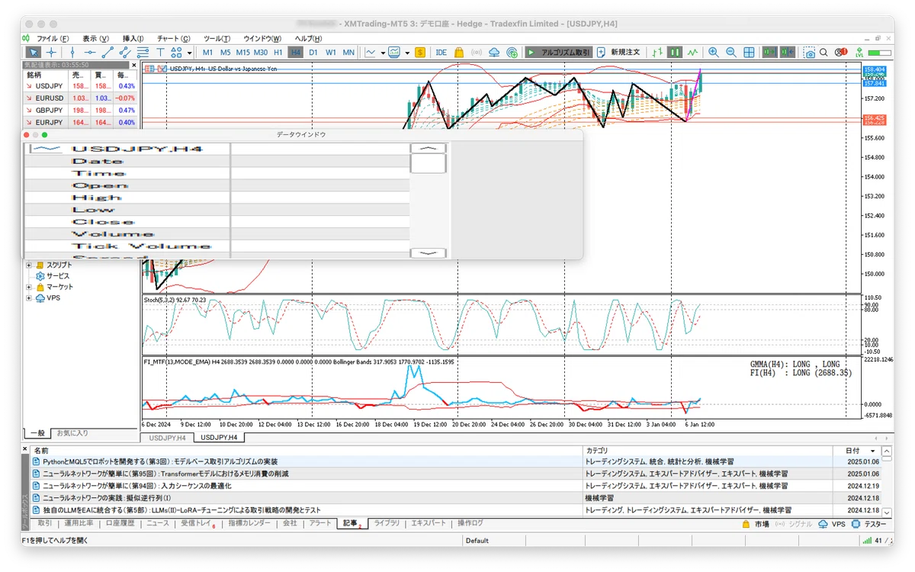Expand the Scripts tree node
This screenshot has width=915, height=572.
29,265
